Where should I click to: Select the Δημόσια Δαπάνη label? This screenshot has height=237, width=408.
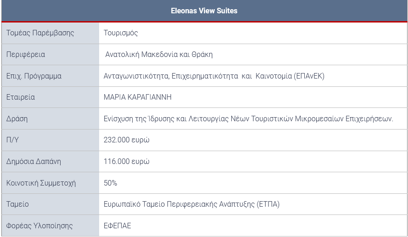34,162
